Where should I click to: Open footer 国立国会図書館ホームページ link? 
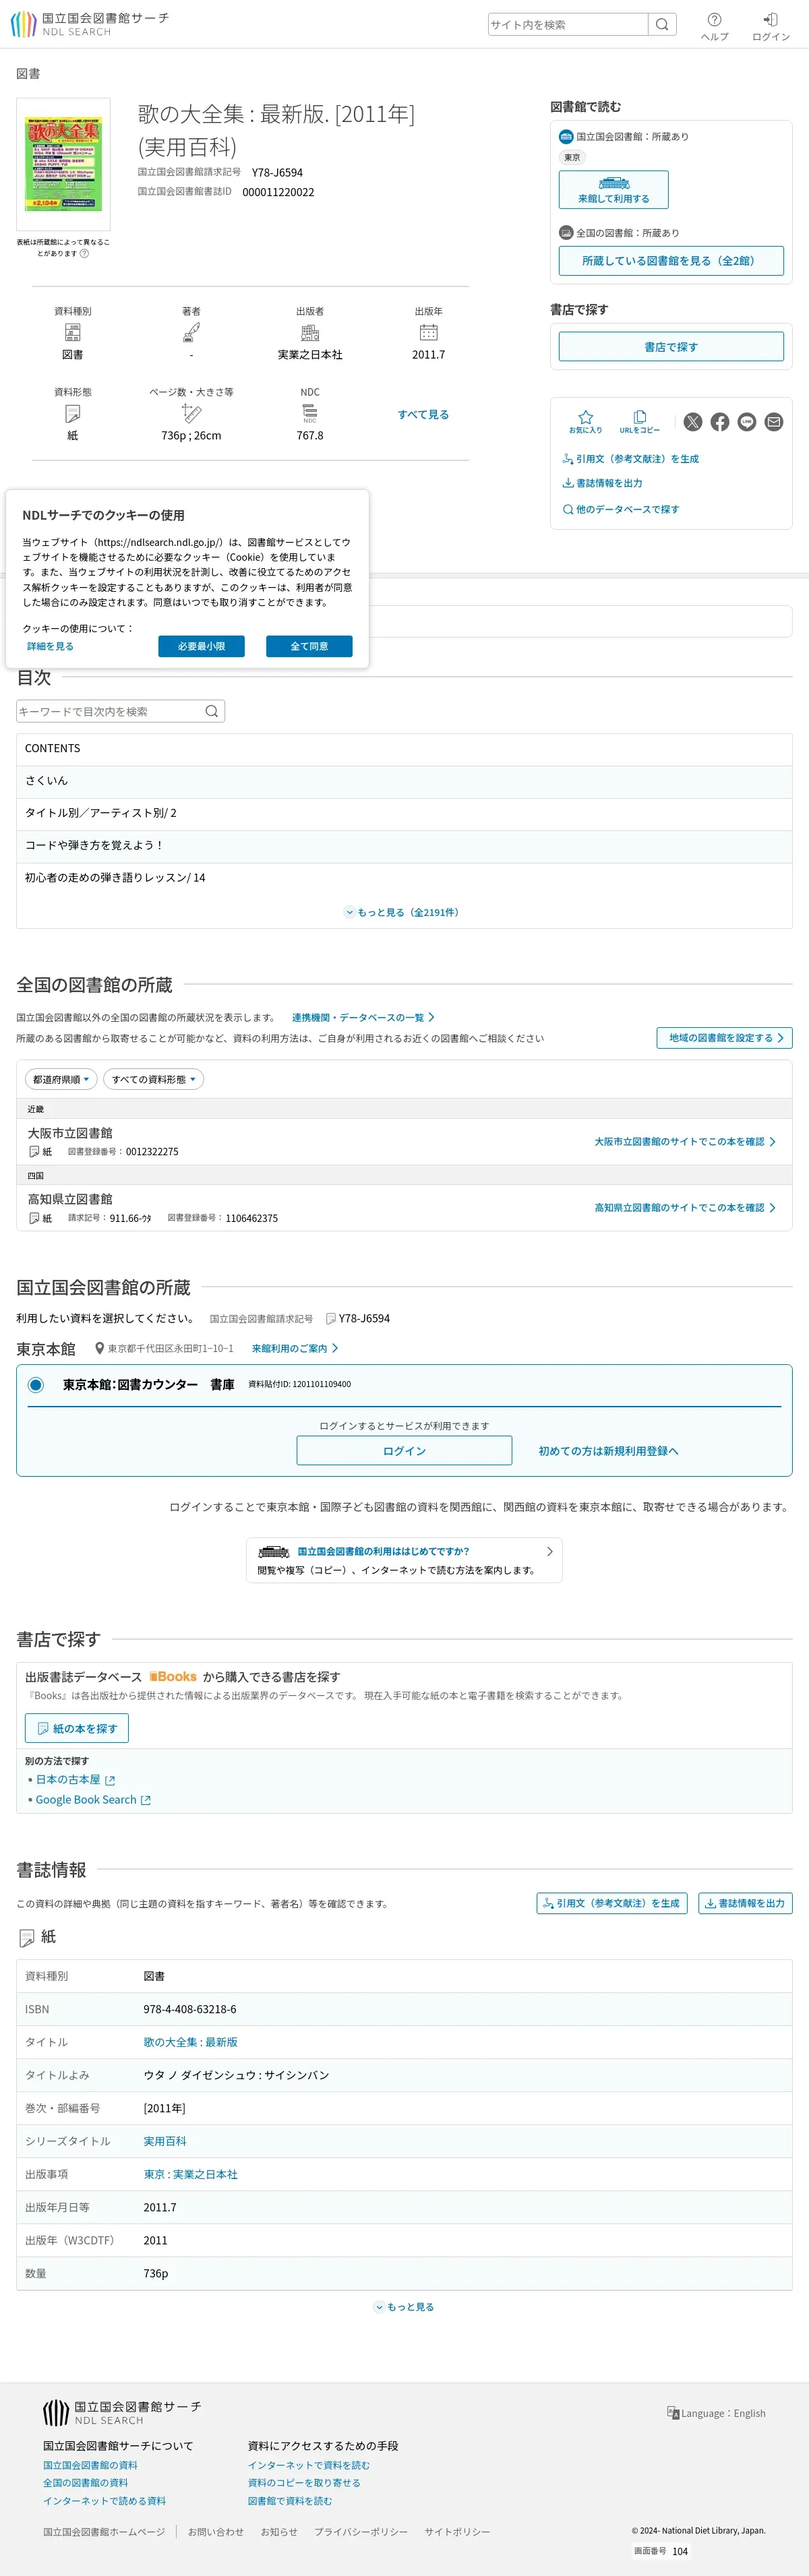[104, 2532]
